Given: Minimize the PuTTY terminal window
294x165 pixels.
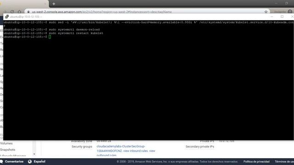Looking at the screenshot, I should point(271,16).
